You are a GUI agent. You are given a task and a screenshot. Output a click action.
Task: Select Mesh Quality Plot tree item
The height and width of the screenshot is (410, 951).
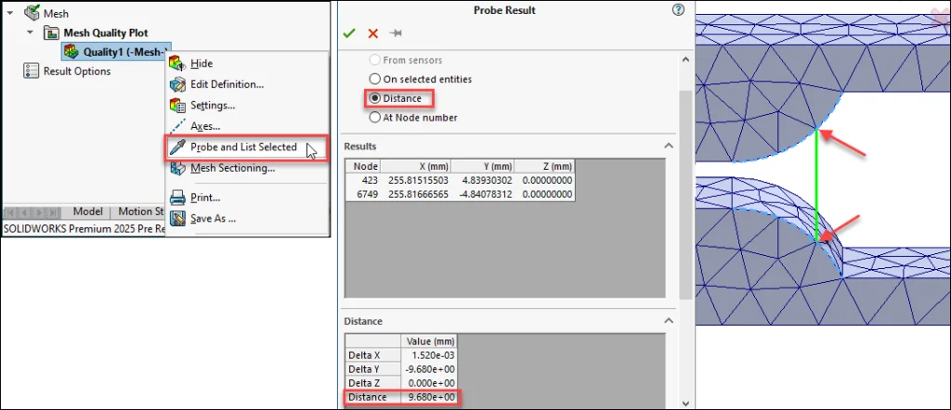[106, 32]
